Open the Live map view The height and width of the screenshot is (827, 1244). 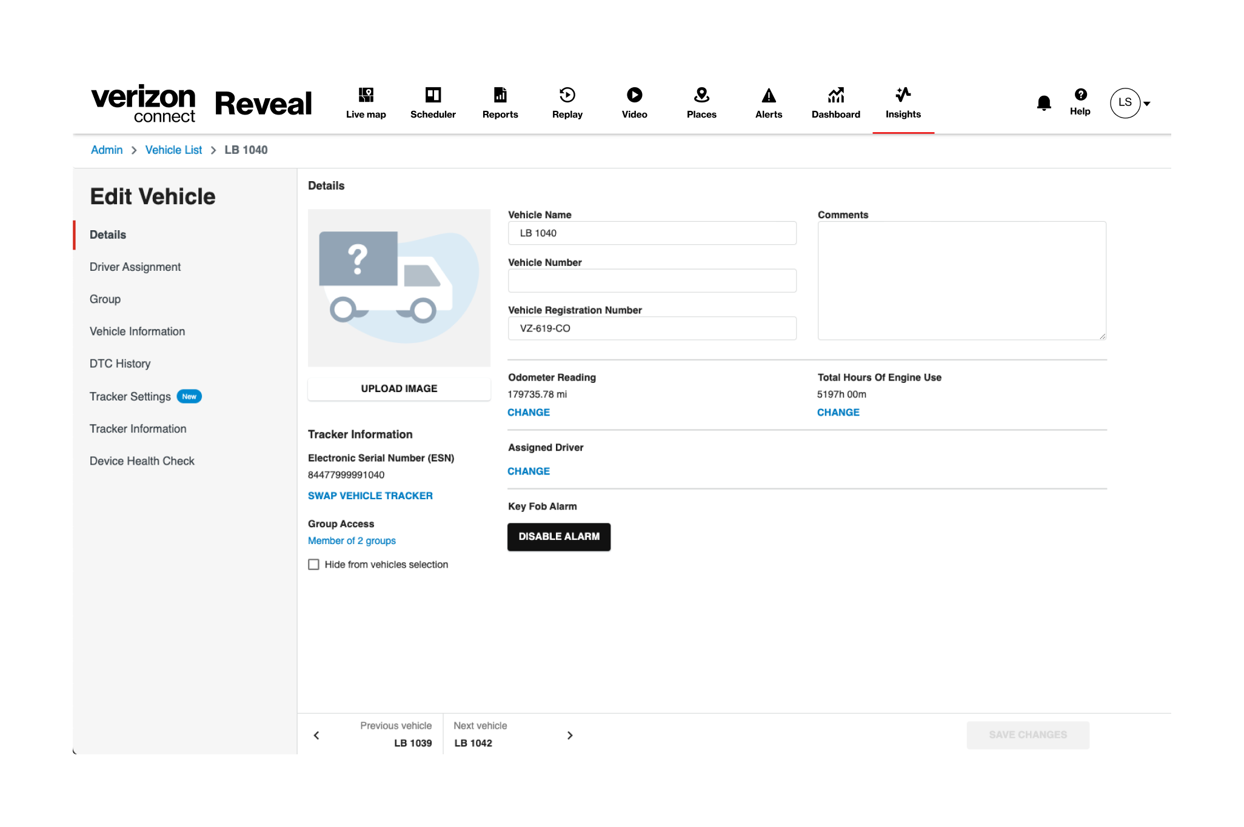click(366, 103)
